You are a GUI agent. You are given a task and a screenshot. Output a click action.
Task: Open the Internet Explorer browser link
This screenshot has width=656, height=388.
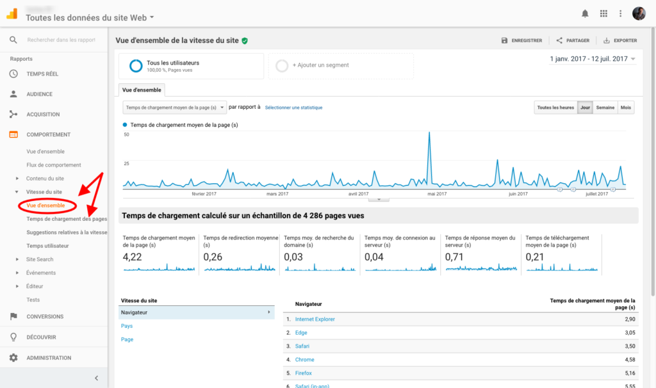click(315, 319)
